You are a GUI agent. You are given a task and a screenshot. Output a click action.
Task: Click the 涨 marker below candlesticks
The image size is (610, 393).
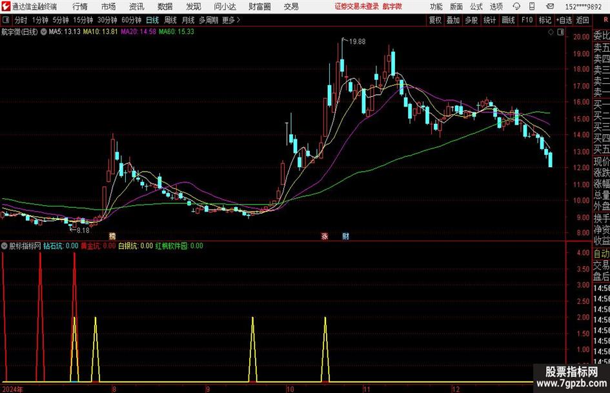(x=325, y=236)
